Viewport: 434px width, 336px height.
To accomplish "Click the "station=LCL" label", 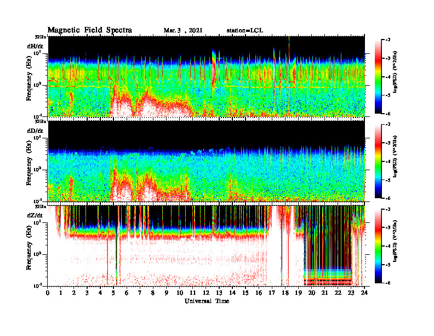I will pos(245,31).
